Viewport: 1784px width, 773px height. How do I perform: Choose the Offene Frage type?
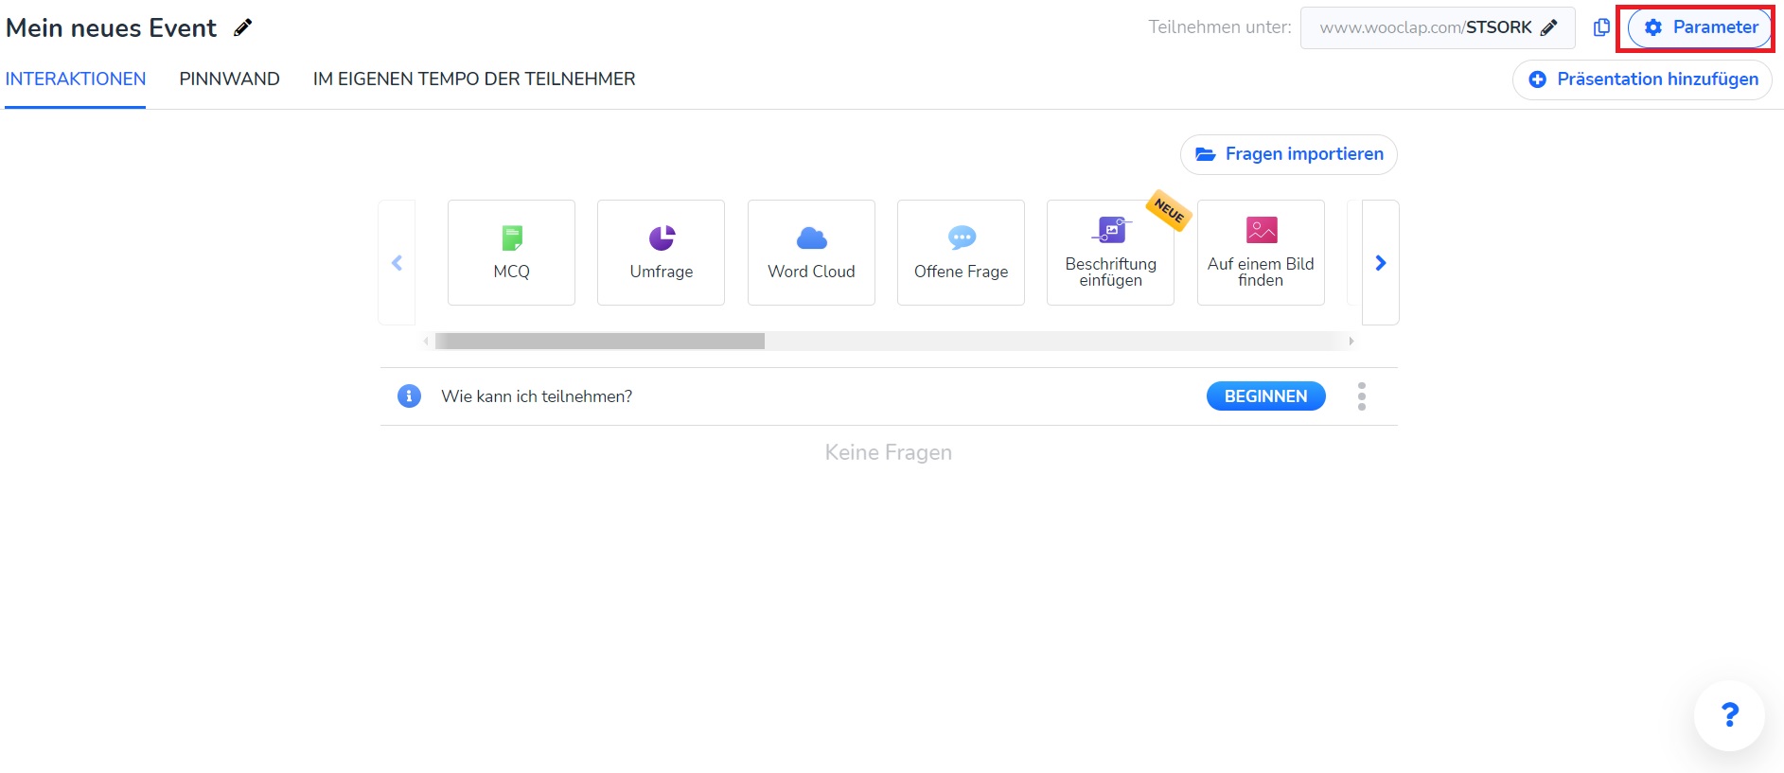(961, 253)
